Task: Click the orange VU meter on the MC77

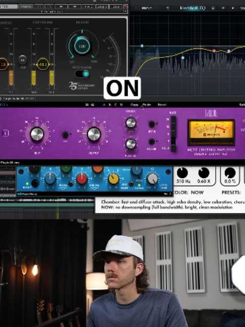Action: tap(211, 132)
